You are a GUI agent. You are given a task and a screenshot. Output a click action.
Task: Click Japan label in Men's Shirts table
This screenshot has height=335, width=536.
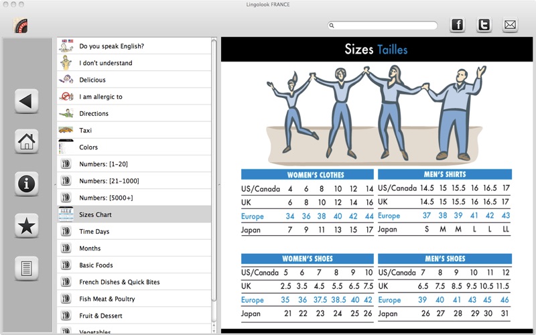click(388, 229)
